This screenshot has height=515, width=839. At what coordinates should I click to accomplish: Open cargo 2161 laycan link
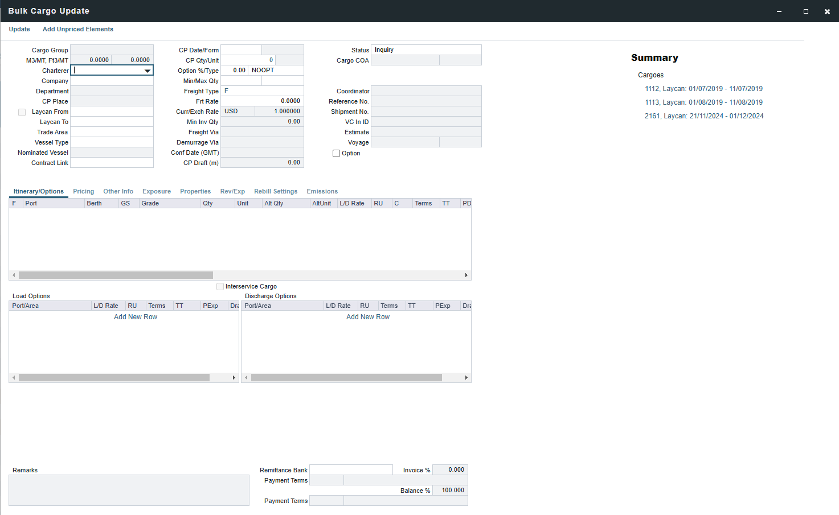click(704, 116)
